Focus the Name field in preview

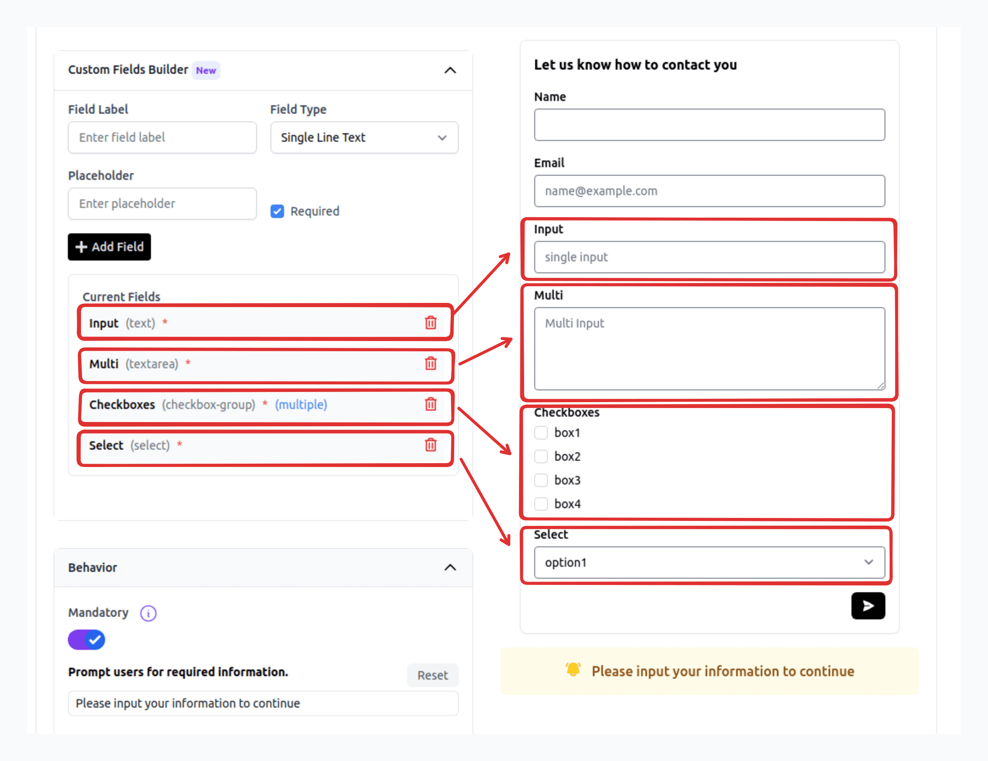pyautogui.click(x=709, y=125)
